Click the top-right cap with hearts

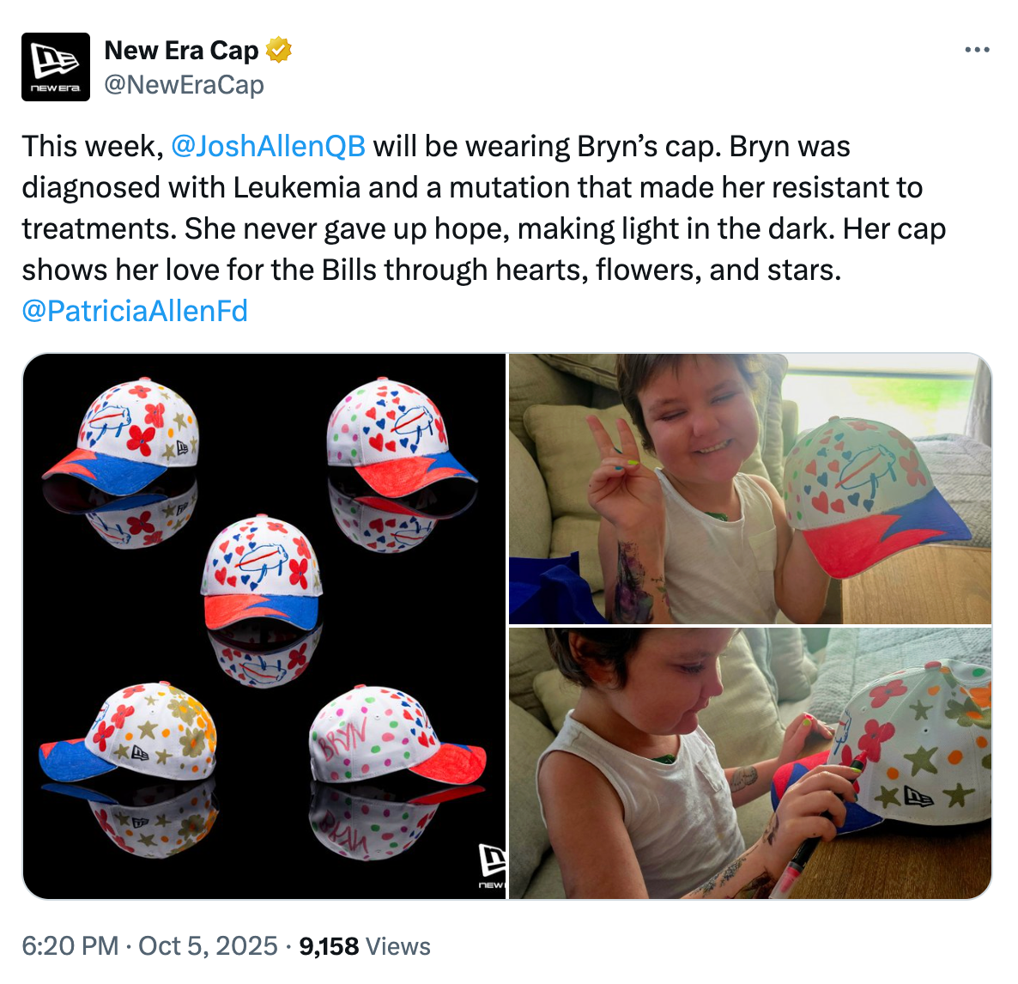pyautogui.click(x=401, y=437)
